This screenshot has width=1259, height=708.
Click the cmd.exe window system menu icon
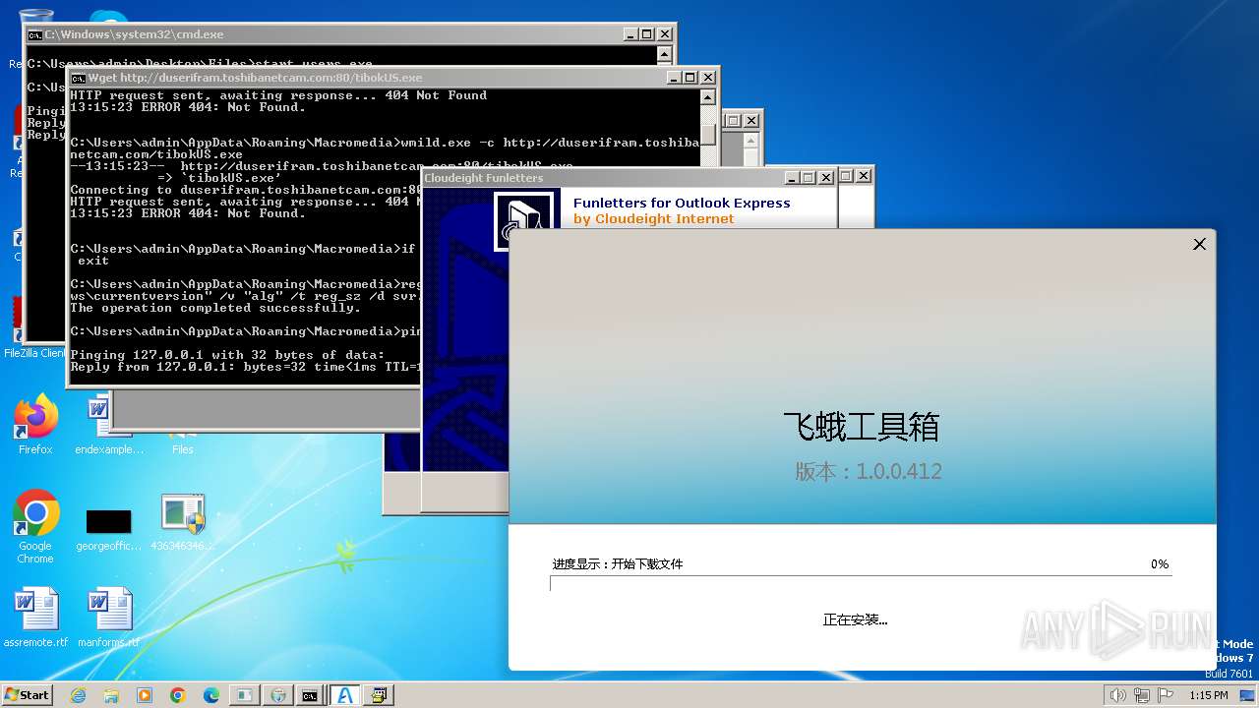(x=34, y=34)
